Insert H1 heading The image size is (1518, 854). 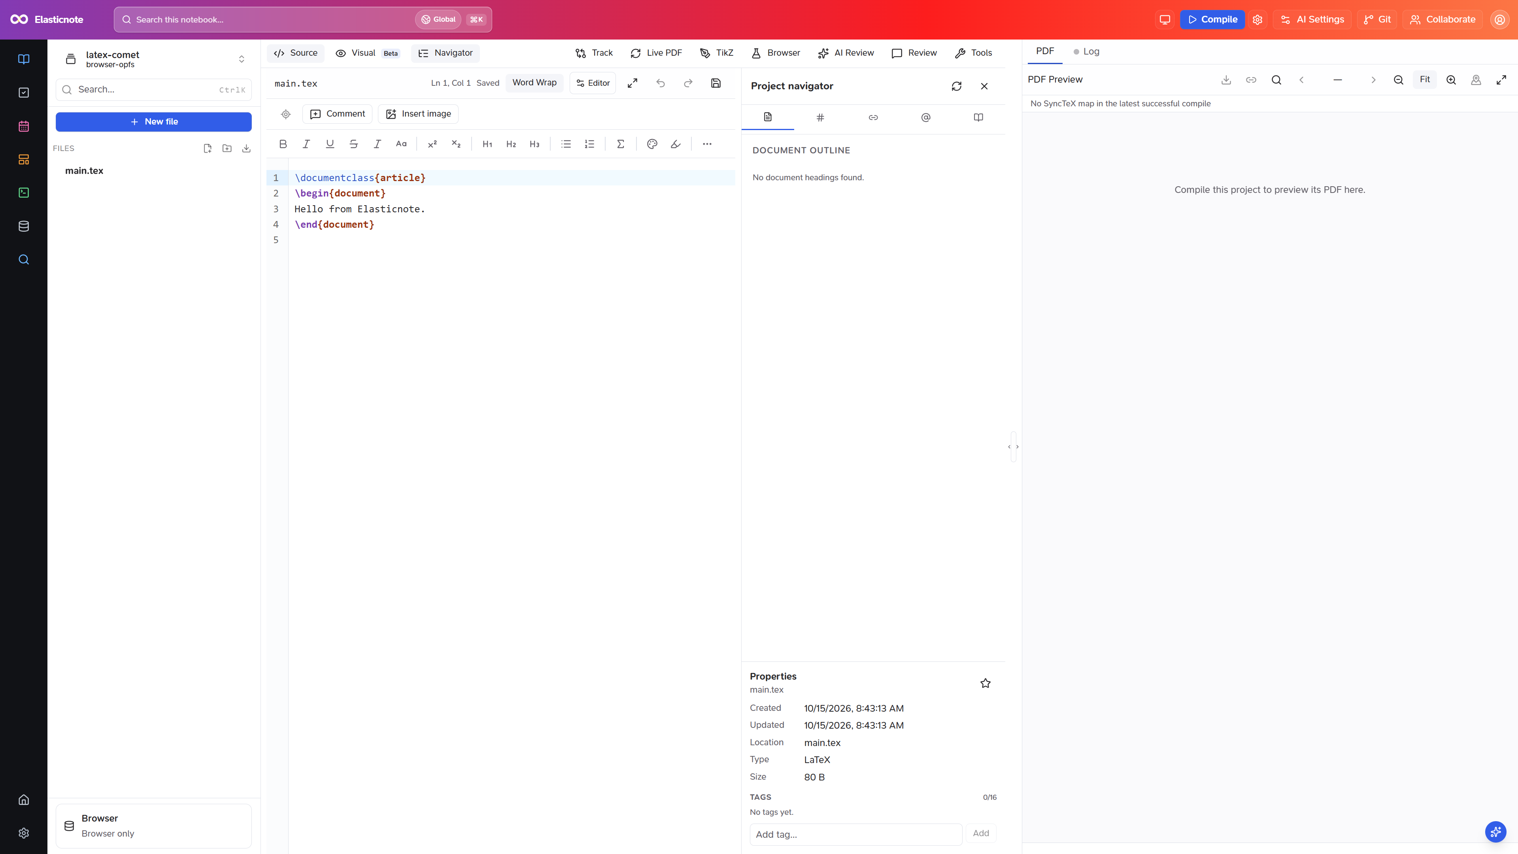pos(487,144)
